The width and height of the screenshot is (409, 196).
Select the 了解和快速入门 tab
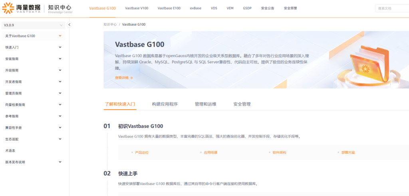tap(120, 104)
